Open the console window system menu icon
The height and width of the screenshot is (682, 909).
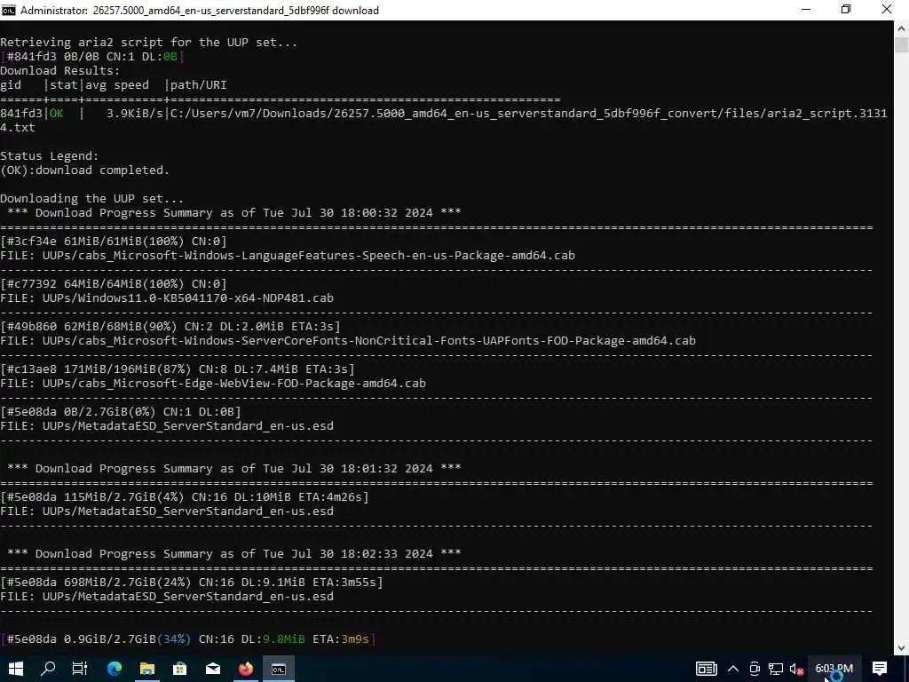pyautogui.click(x=9, y=10)
